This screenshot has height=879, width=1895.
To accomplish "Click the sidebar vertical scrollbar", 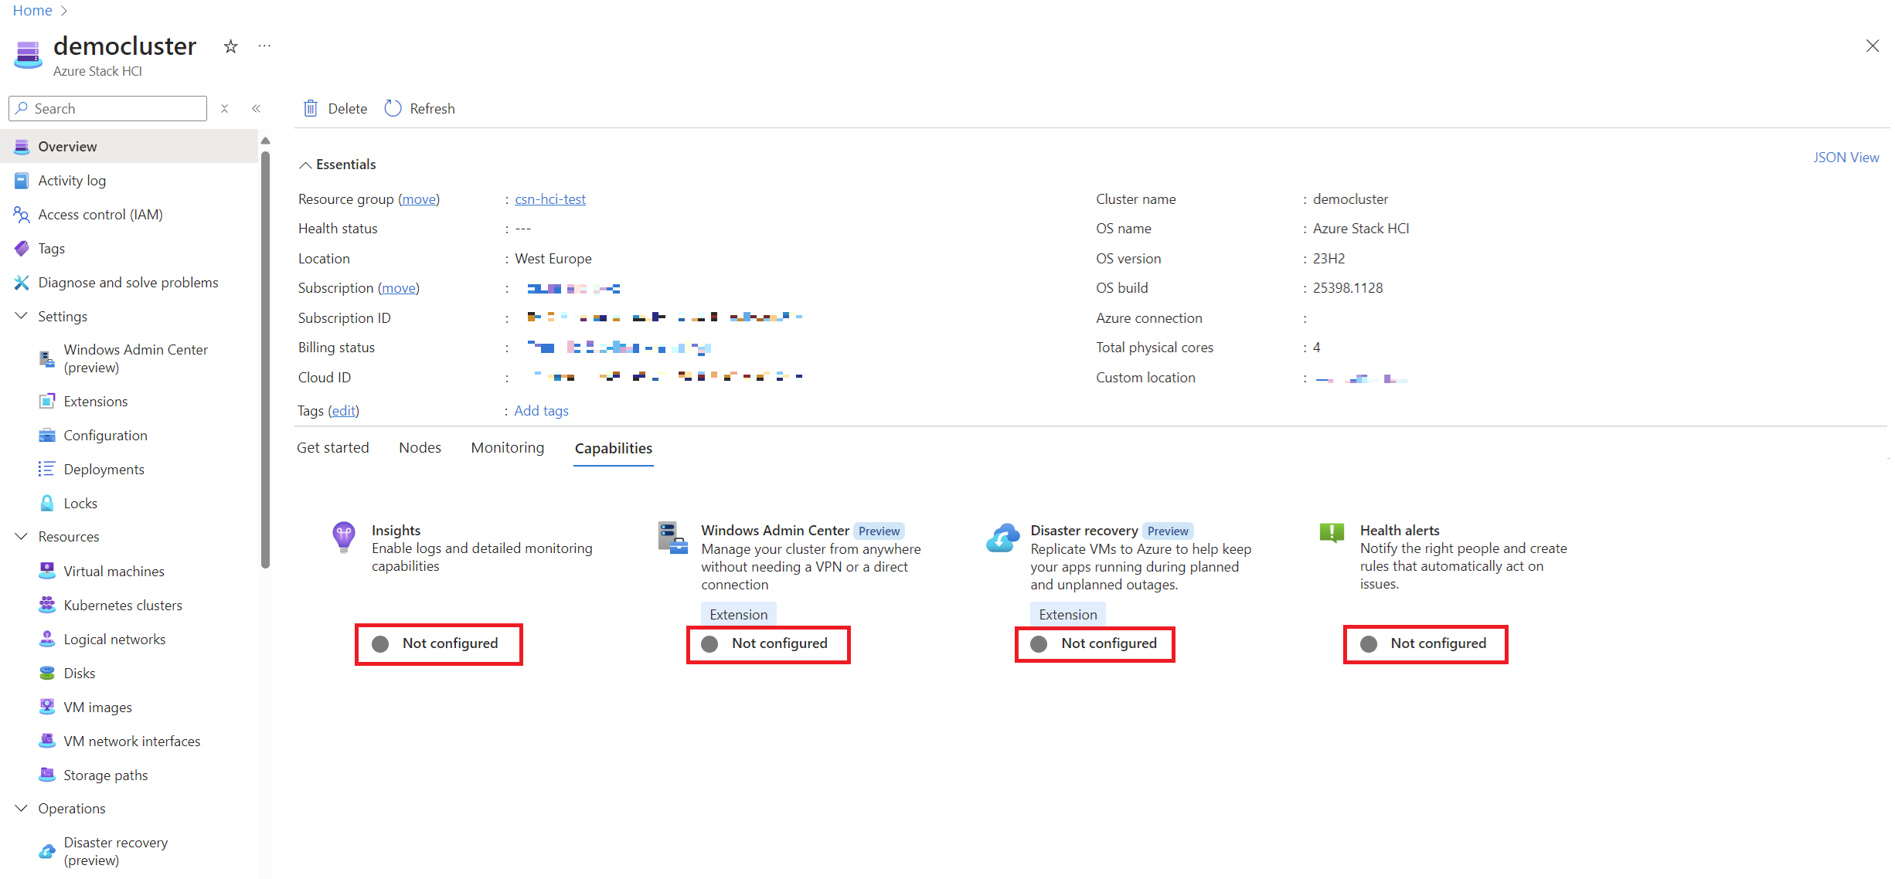I will [265, 359].
